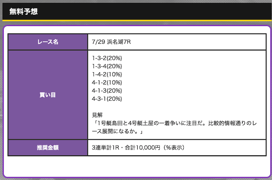Select the 買い目 label cell

click(x=48, y=95)
